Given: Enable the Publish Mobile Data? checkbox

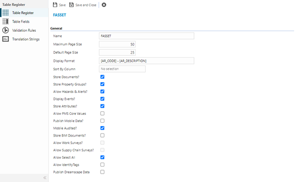Looking at the screenshot, I should (102, 121).
